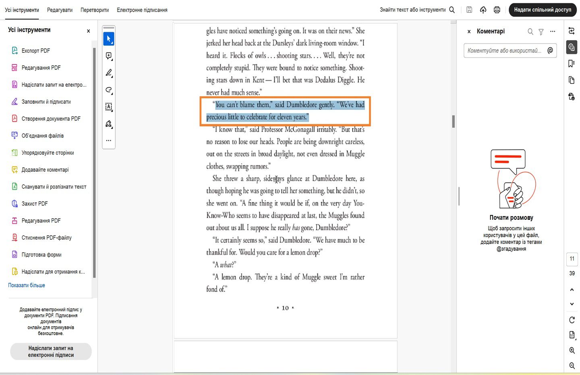The width and height of the screenshot is (580, 375).
Task: Click the Почати розмову heading
Action: pyautogui.click(x=511, y=218)
